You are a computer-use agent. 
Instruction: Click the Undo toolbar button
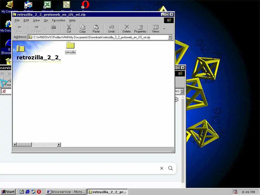point(111,29)
